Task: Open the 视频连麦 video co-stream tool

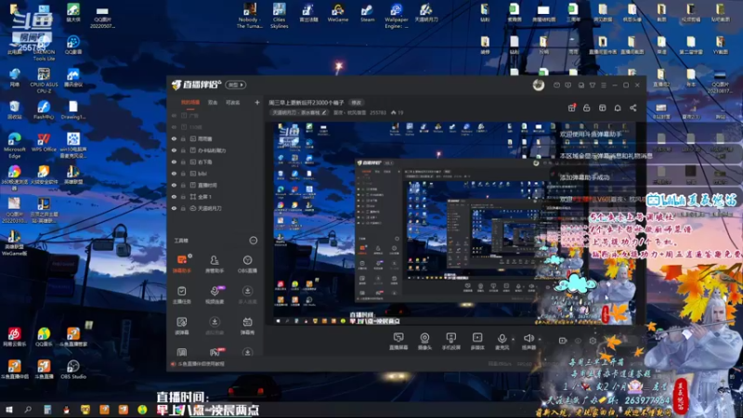Action: 215,294
